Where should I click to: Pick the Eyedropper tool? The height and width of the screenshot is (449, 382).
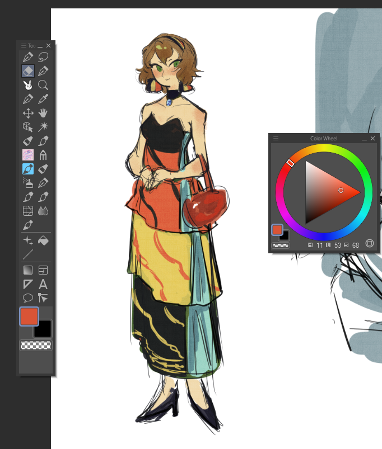click(43, 99)
